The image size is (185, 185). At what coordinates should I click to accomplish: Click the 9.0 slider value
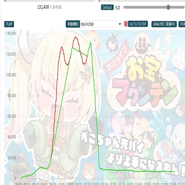117,8
